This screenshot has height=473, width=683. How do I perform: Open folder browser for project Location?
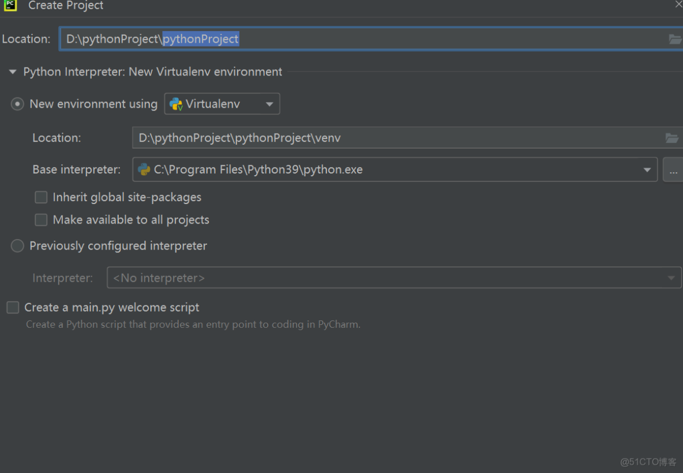pos(675,39)
